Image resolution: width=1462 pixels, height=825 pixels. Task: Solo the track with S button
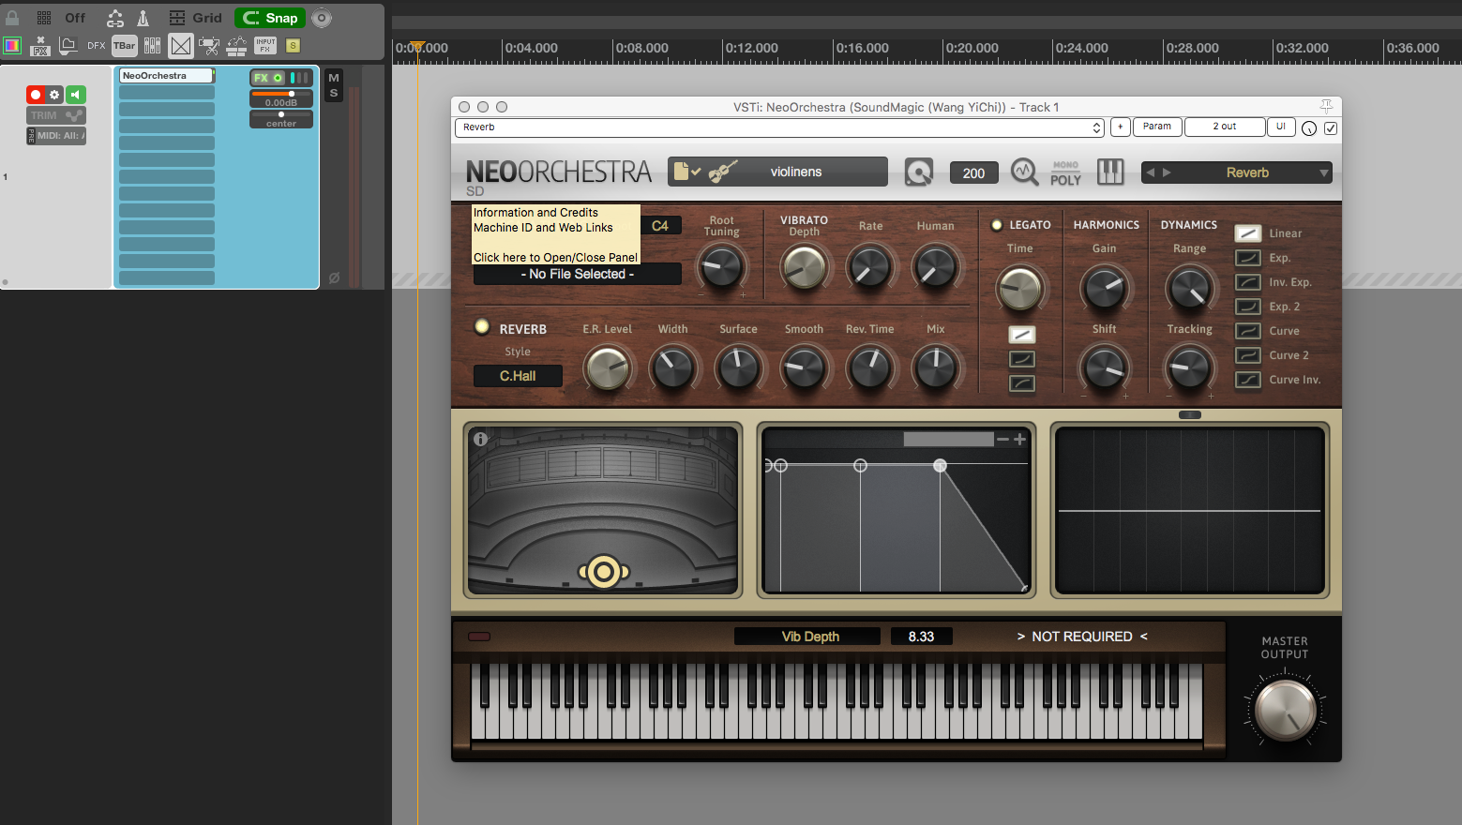click(334, 93)
